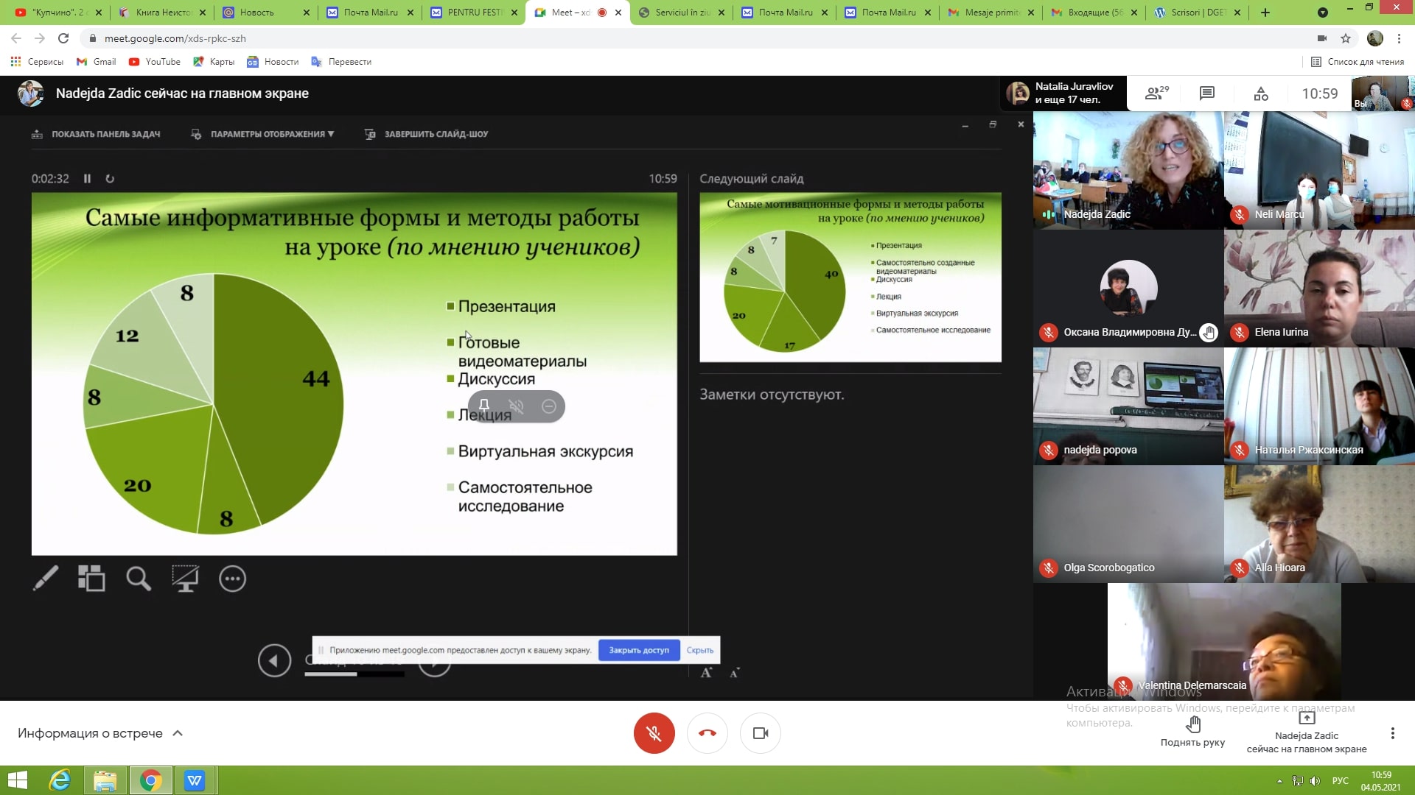This screenshot has height=795, width=1415.
Task: Turn off the camera
Action: (760, 733)
